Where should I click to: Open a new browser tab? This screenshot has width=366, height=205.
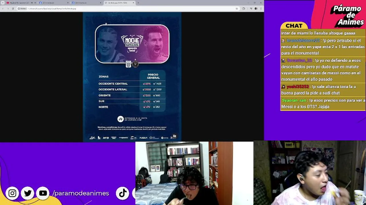[138, 3]
